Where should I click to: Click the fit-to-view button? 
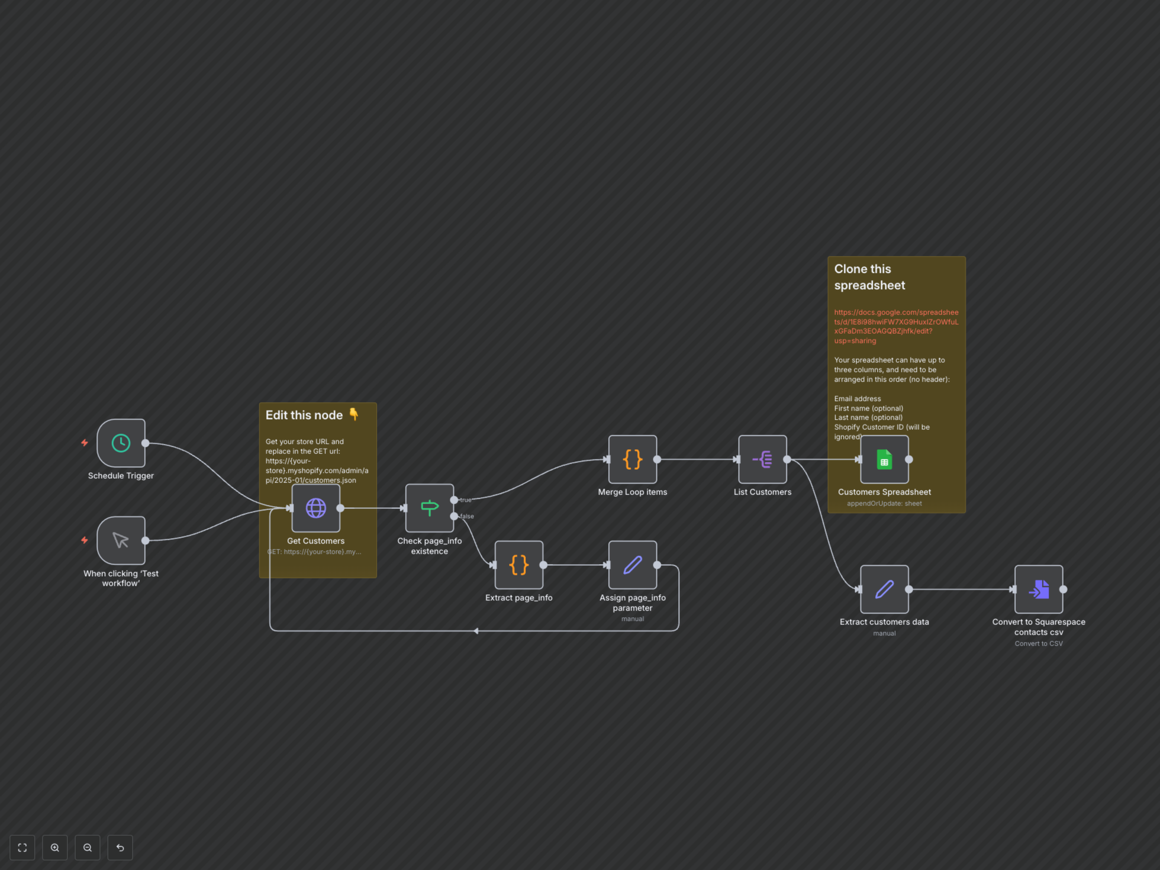[x=23, y=847]
